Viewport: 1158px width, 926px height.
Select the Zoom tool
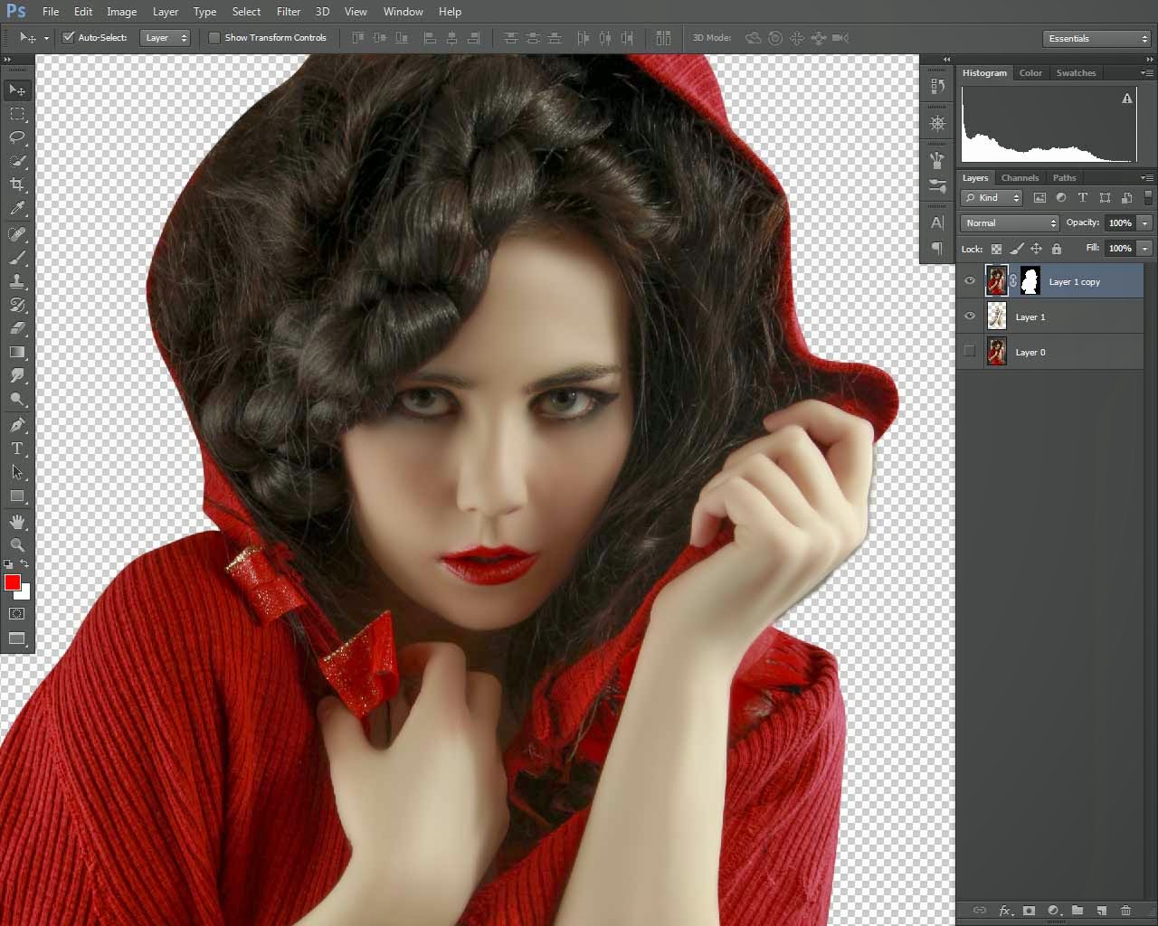tap(17, 545)
